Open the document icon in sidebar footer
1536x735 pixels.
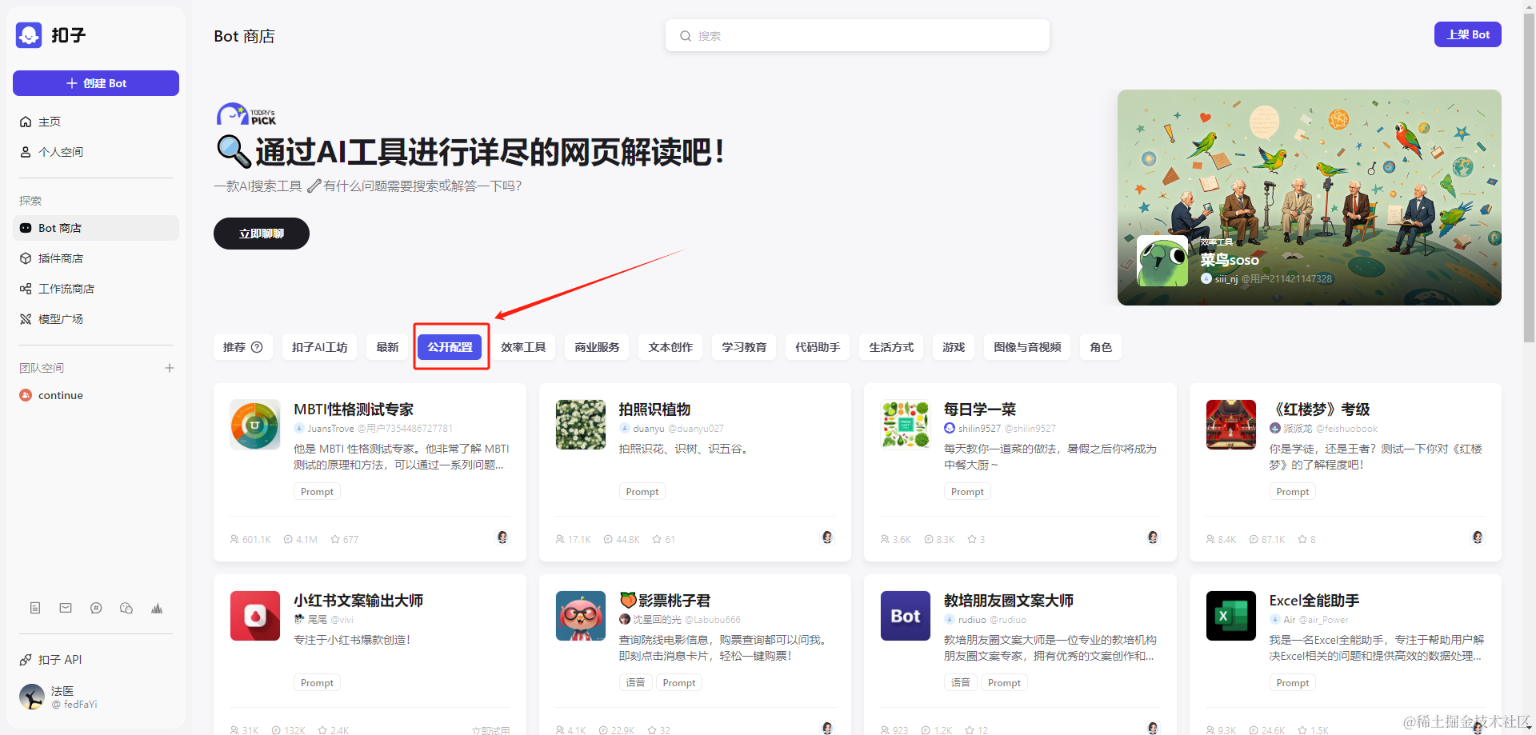tap(35, 608)
